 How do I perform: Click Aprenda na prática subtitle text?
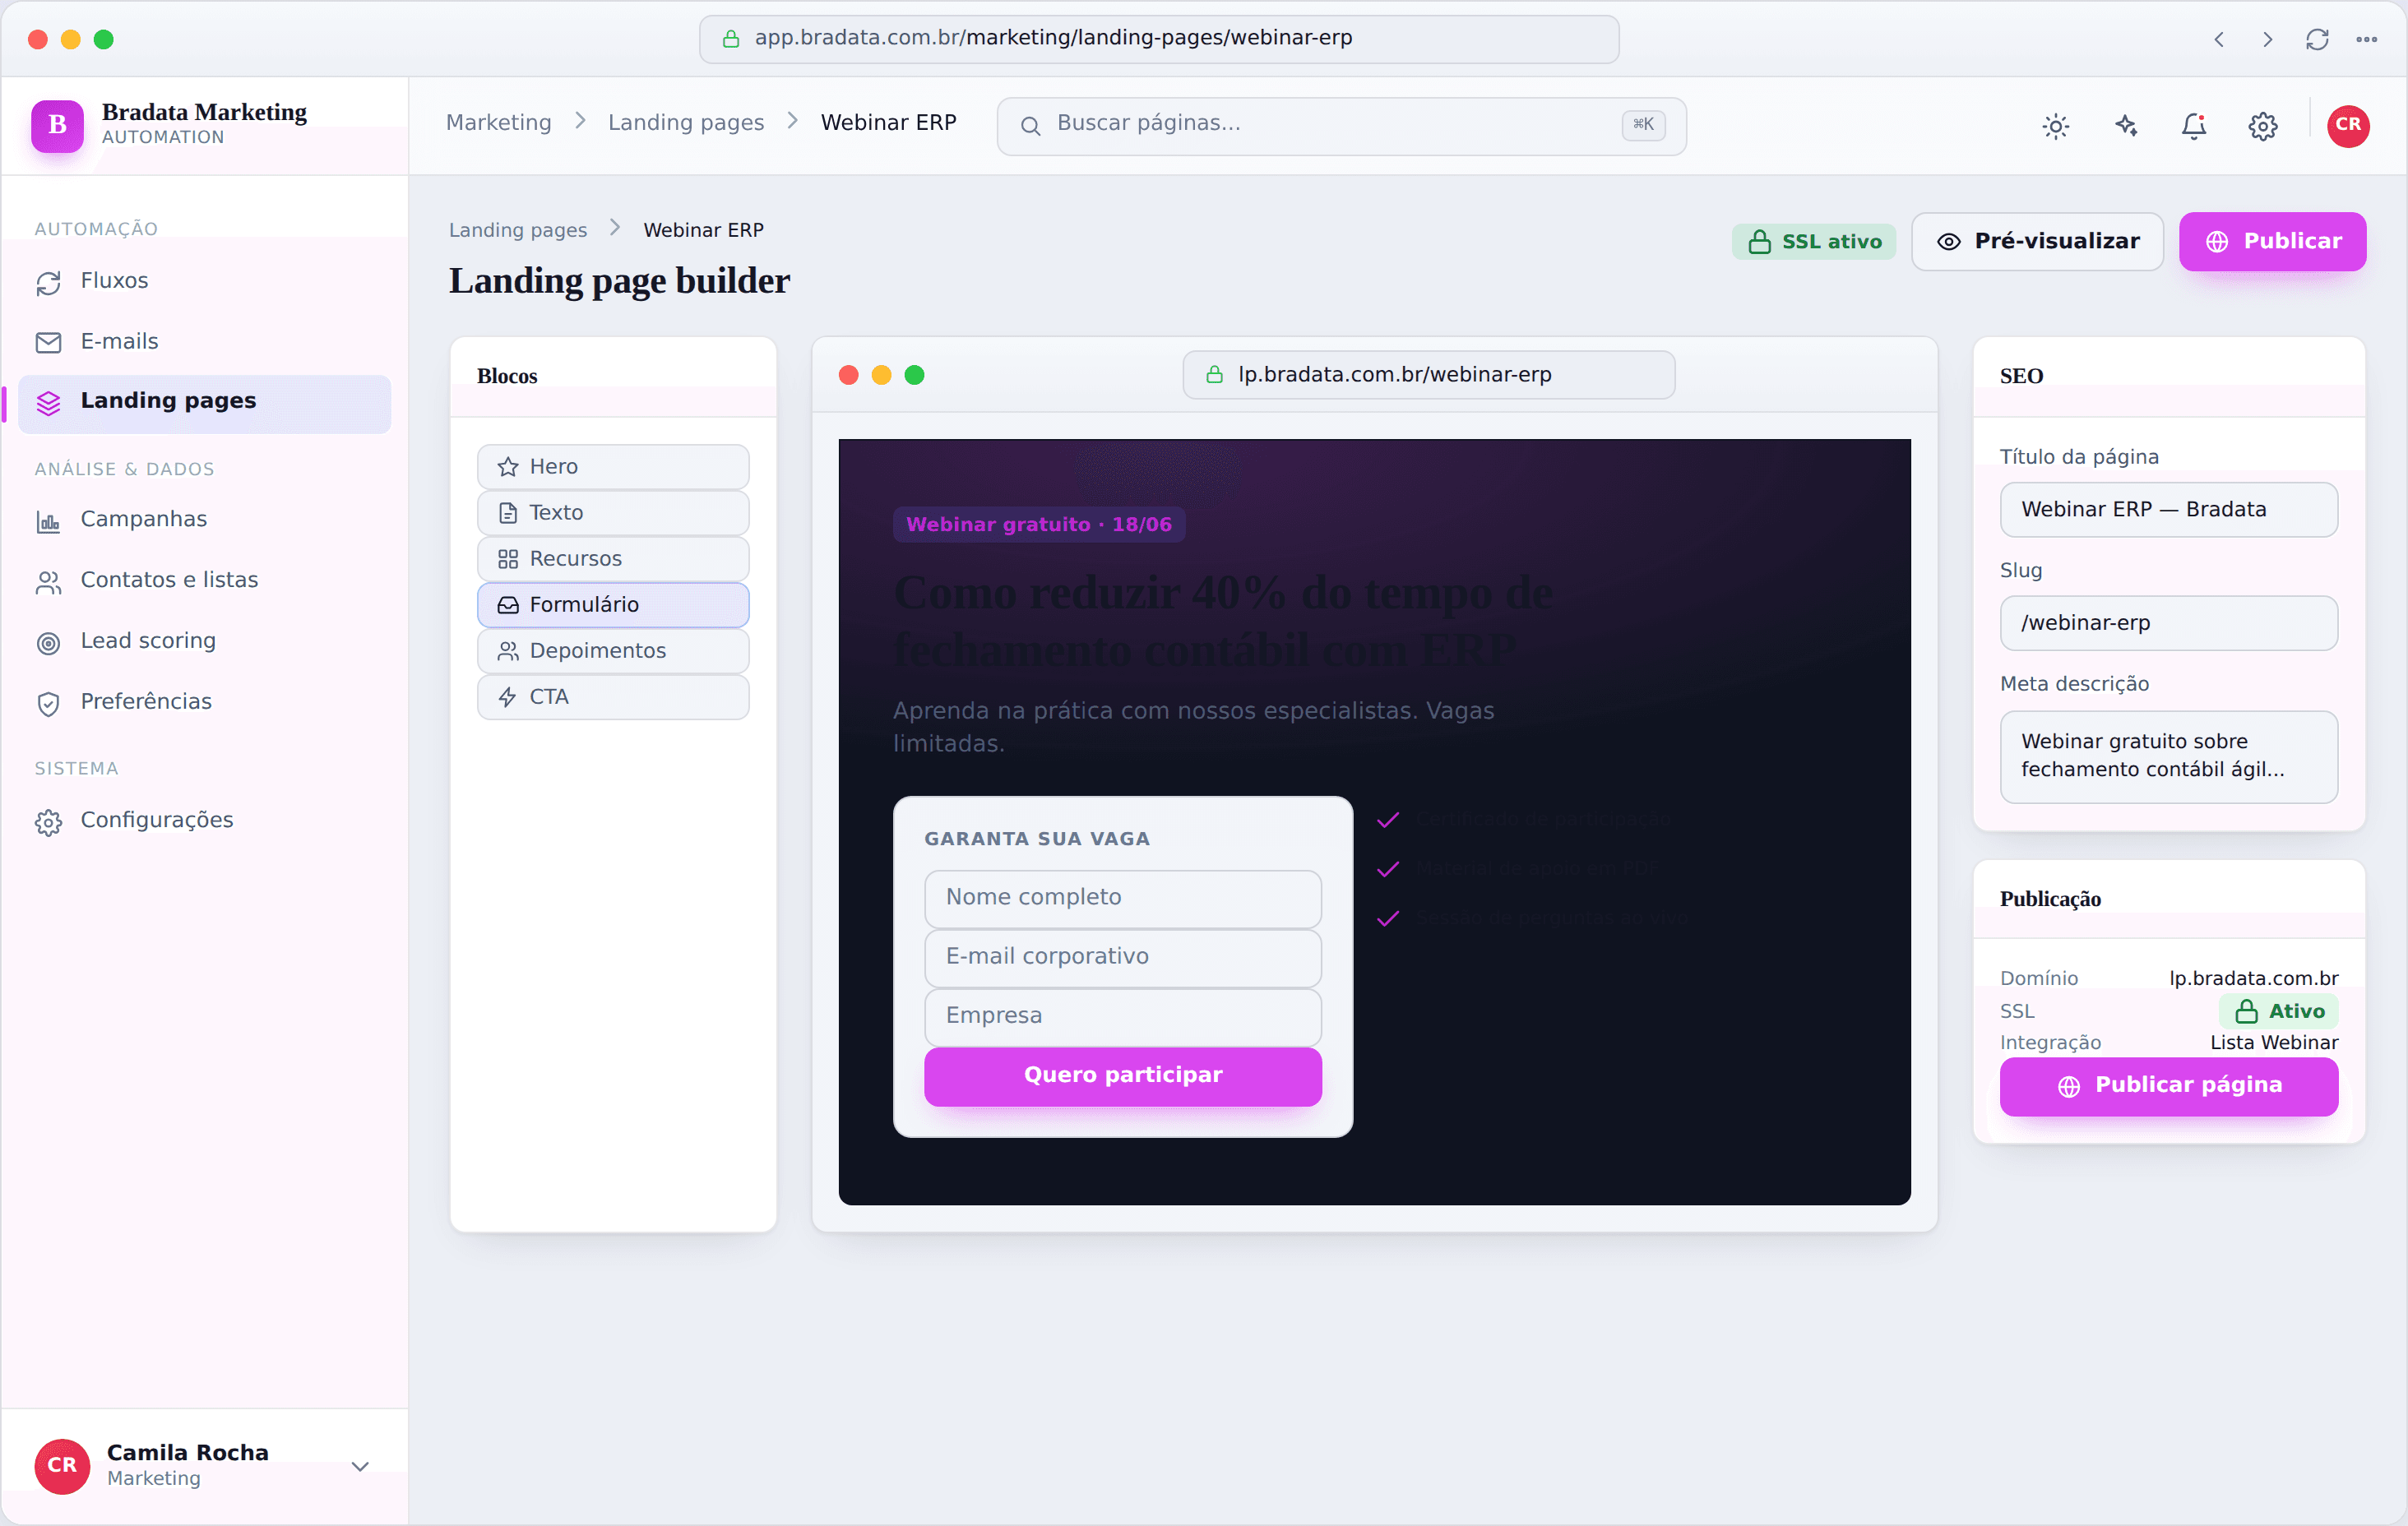(x=1193, y=727)
